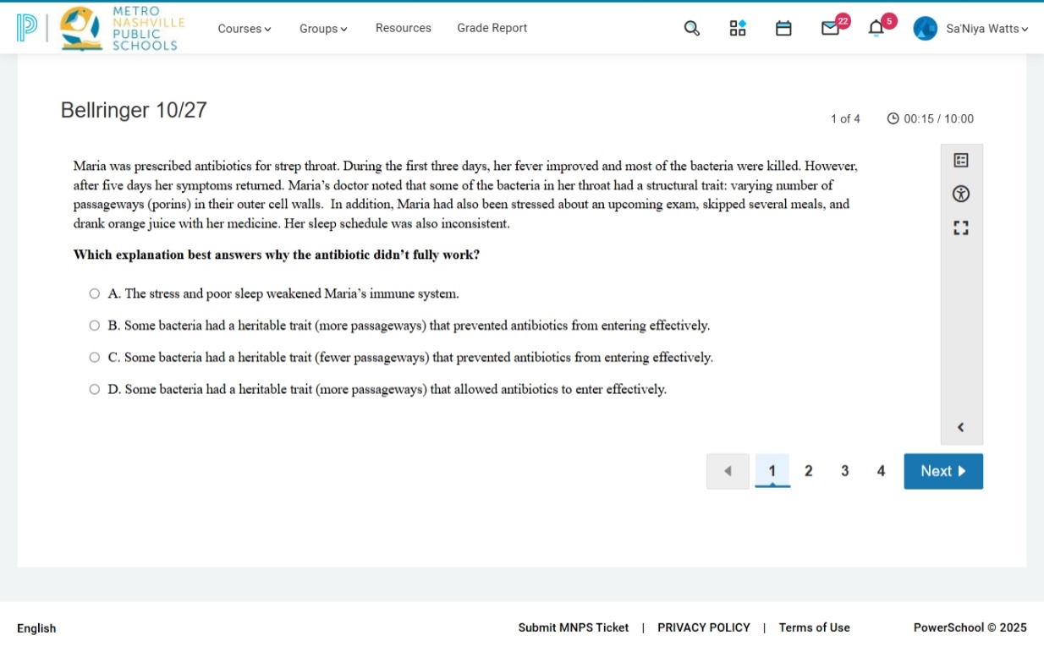This screenshot has height=652, width=1044.
Task: Click the blue Next button
Action: click(943, 471)
